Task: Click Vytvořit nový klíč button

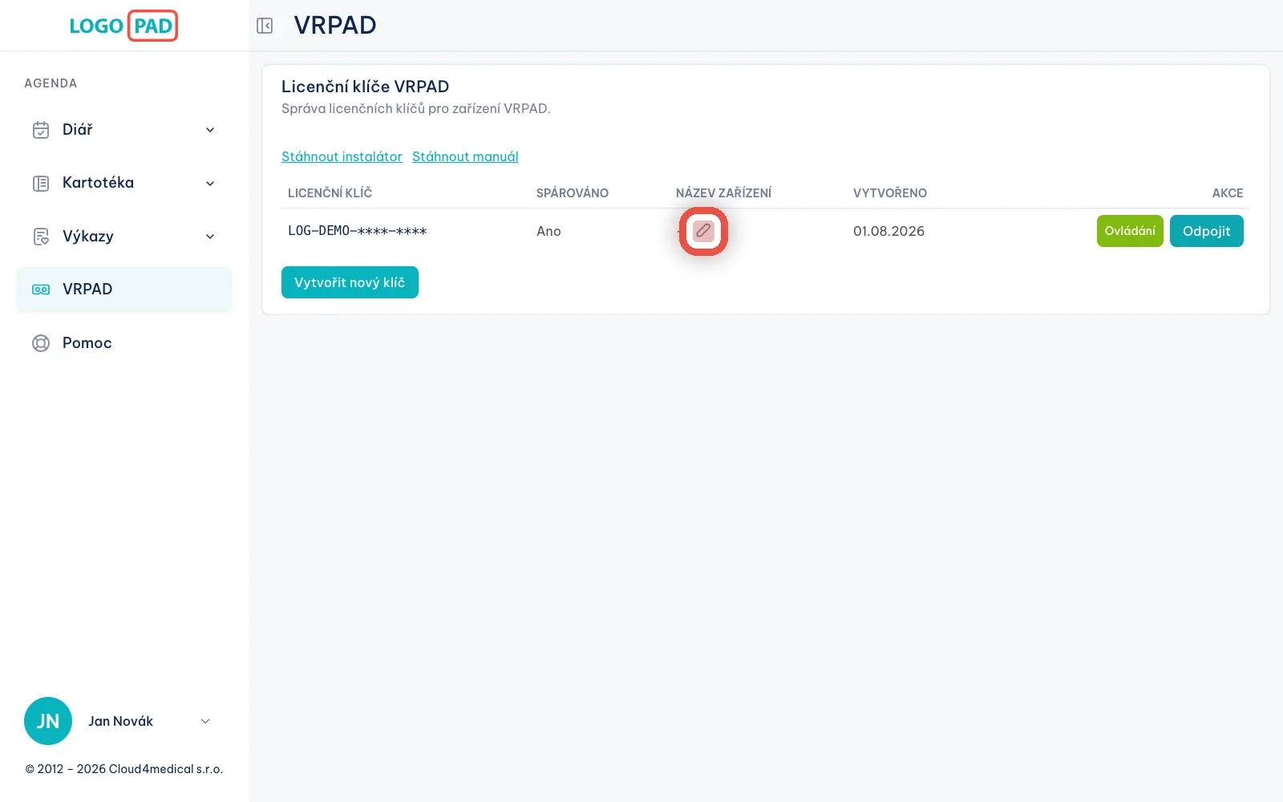Action: point(350,282)
